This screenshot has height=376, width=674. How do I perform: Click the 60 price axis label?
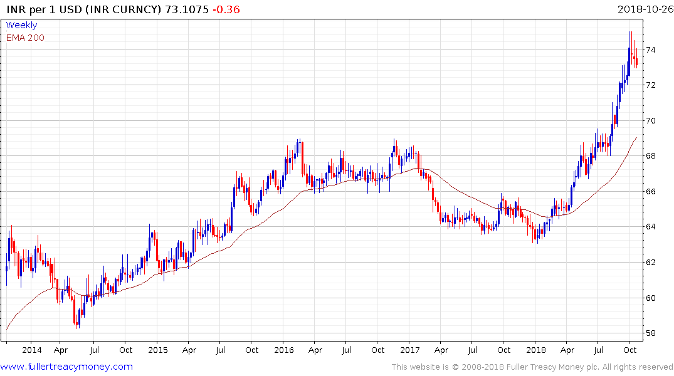[x=651, y=298]
